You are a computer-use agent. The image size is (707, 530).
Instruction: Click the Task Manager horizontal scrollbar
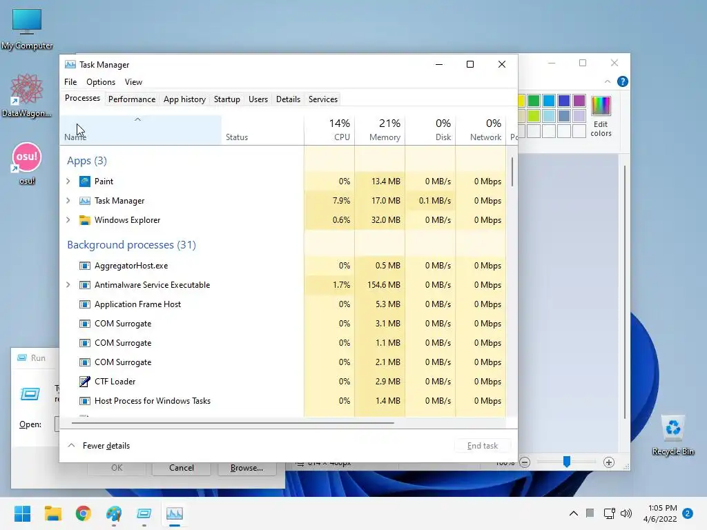point(233,423)
